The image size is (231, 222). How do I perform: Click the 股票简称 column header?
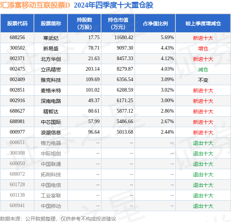[51, 23]
